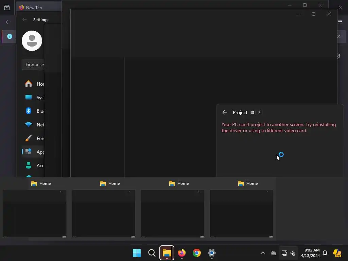Screen dimensions: 348x261
Task: Open Firefox from the taskbar
Action: [x=182, y=253]
